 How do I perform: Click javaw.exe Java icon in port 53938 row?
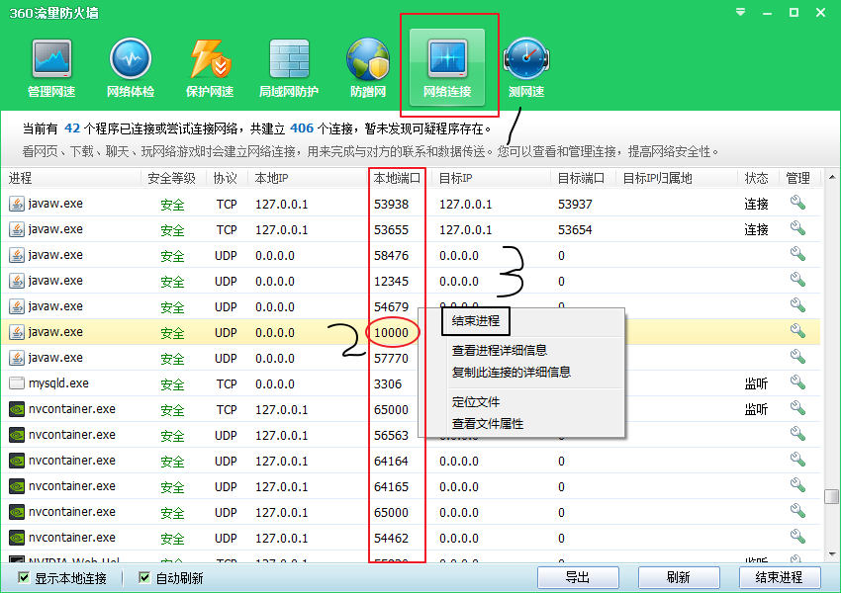(x=17, y=204)
